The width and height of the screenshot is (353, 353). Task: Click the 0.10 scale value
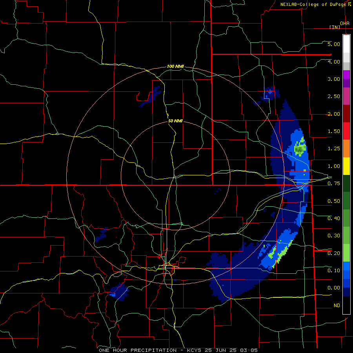click(x=334, y=271)
